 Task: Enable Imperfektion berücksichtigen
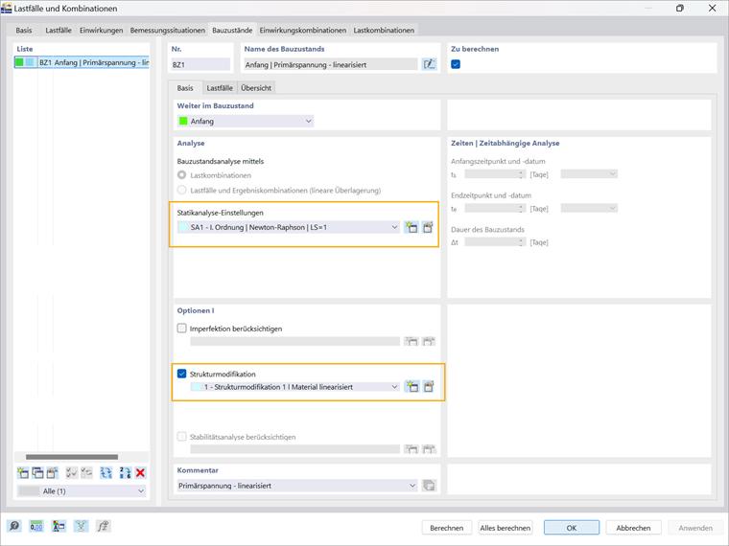[x=182, y=329]
